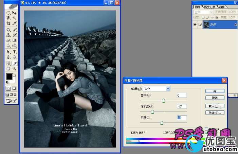Switch to the 图层 Layers tab

(x=198, y=7)
